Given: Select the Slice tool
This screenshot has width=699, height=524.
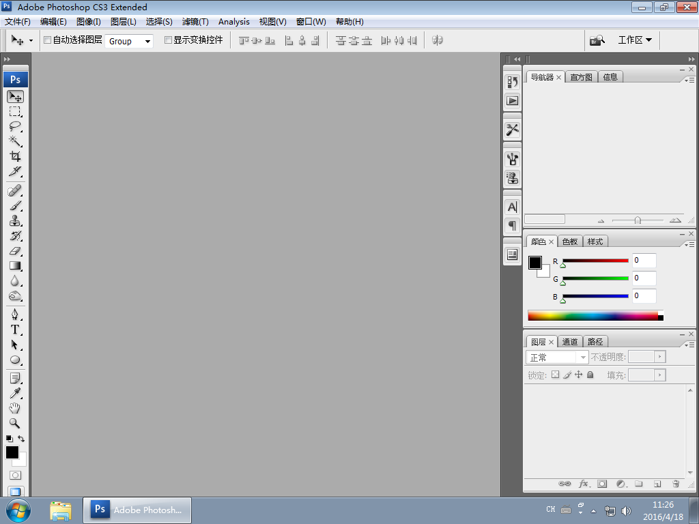Looking at the screenshot, I should [x=15, y=171].
